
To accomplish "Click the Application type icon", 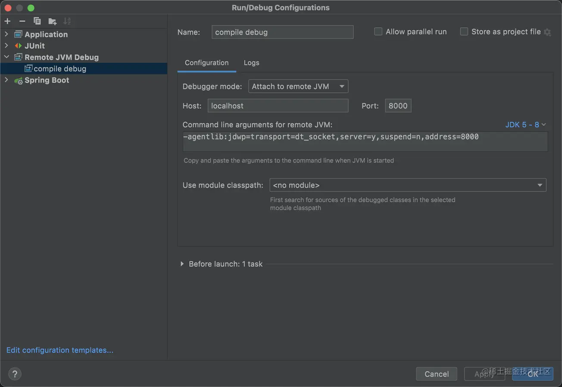I will coord(18,34).
